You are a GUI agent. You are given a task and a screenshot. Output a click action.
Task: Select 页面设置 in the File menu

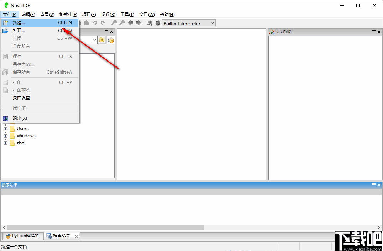pyautogui.click(x=40, y=98)
